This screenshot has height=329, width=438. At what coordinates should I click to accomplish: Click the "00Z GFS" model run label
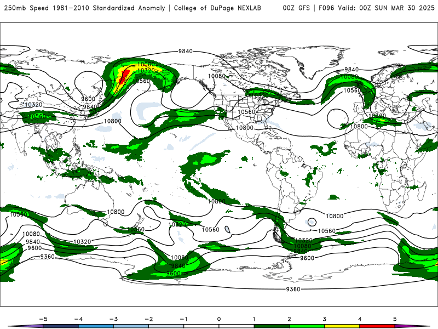pos(296,8)
